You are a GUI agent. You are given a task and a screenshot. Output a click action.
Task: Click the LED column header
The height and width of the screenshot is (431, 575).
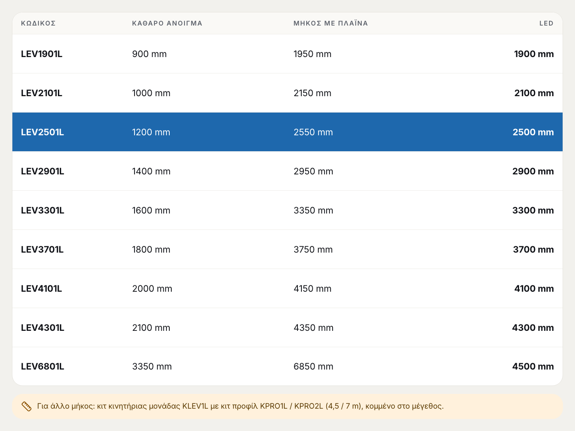(x=546, y=23)
